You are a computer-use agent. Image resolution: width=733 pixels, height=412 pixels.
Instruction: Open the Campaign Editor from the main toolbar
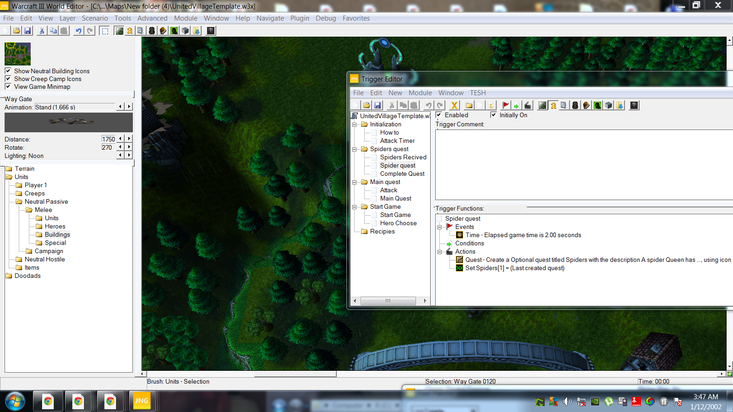click(163, 31)
